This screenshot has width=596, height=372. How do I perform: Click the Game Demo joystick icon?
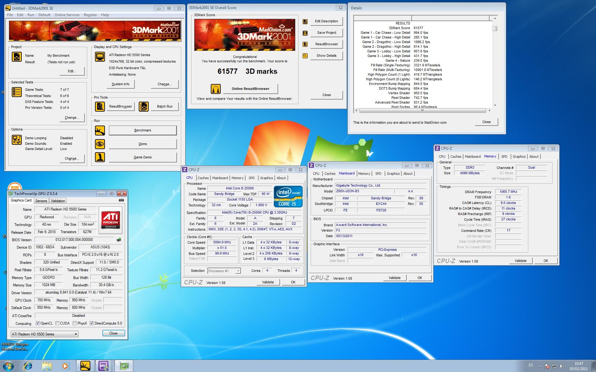click(100, 157)
